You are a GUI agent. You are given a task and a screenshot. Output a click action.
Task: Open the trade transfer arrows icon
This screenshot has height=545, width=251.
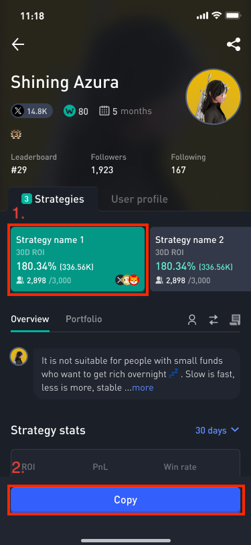point(214,319)
